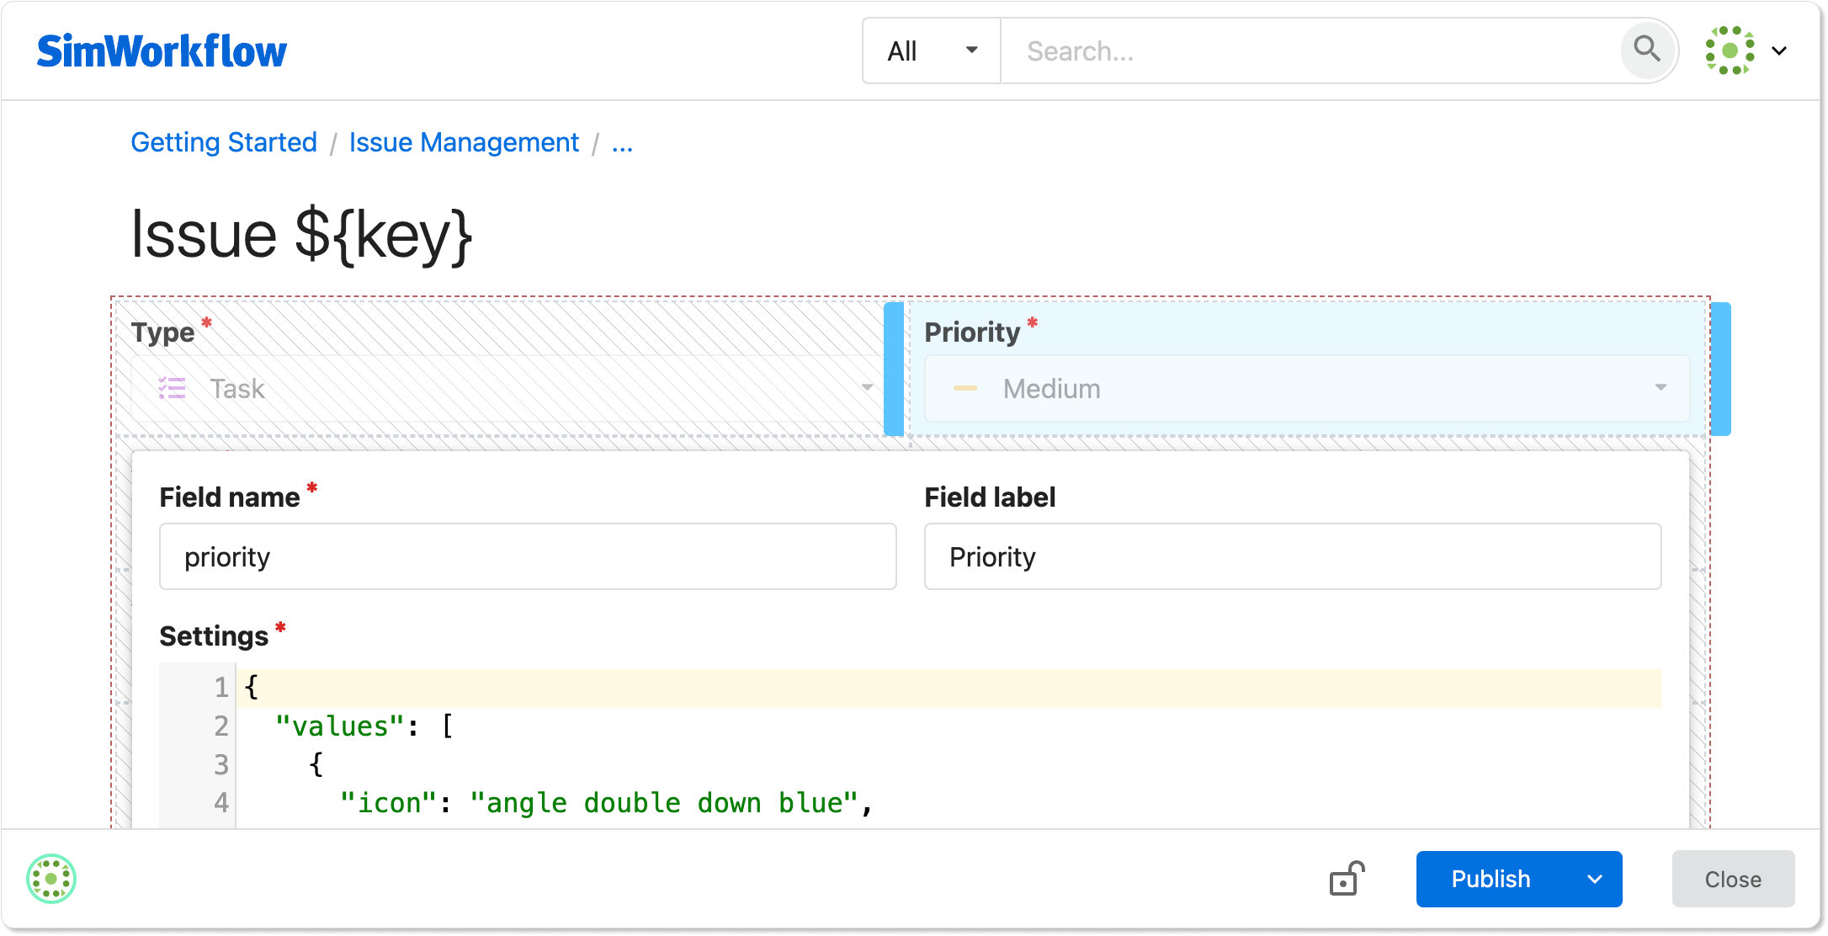Click the Task checklist icon
Screen dimensions: 1828x936
tap(172, 388)
